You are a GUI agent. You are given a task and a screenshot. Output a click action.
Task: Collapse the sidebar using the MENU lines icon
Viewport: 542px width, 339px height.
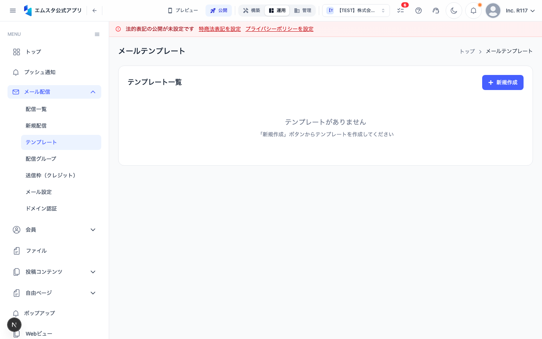tap(97, 34)
